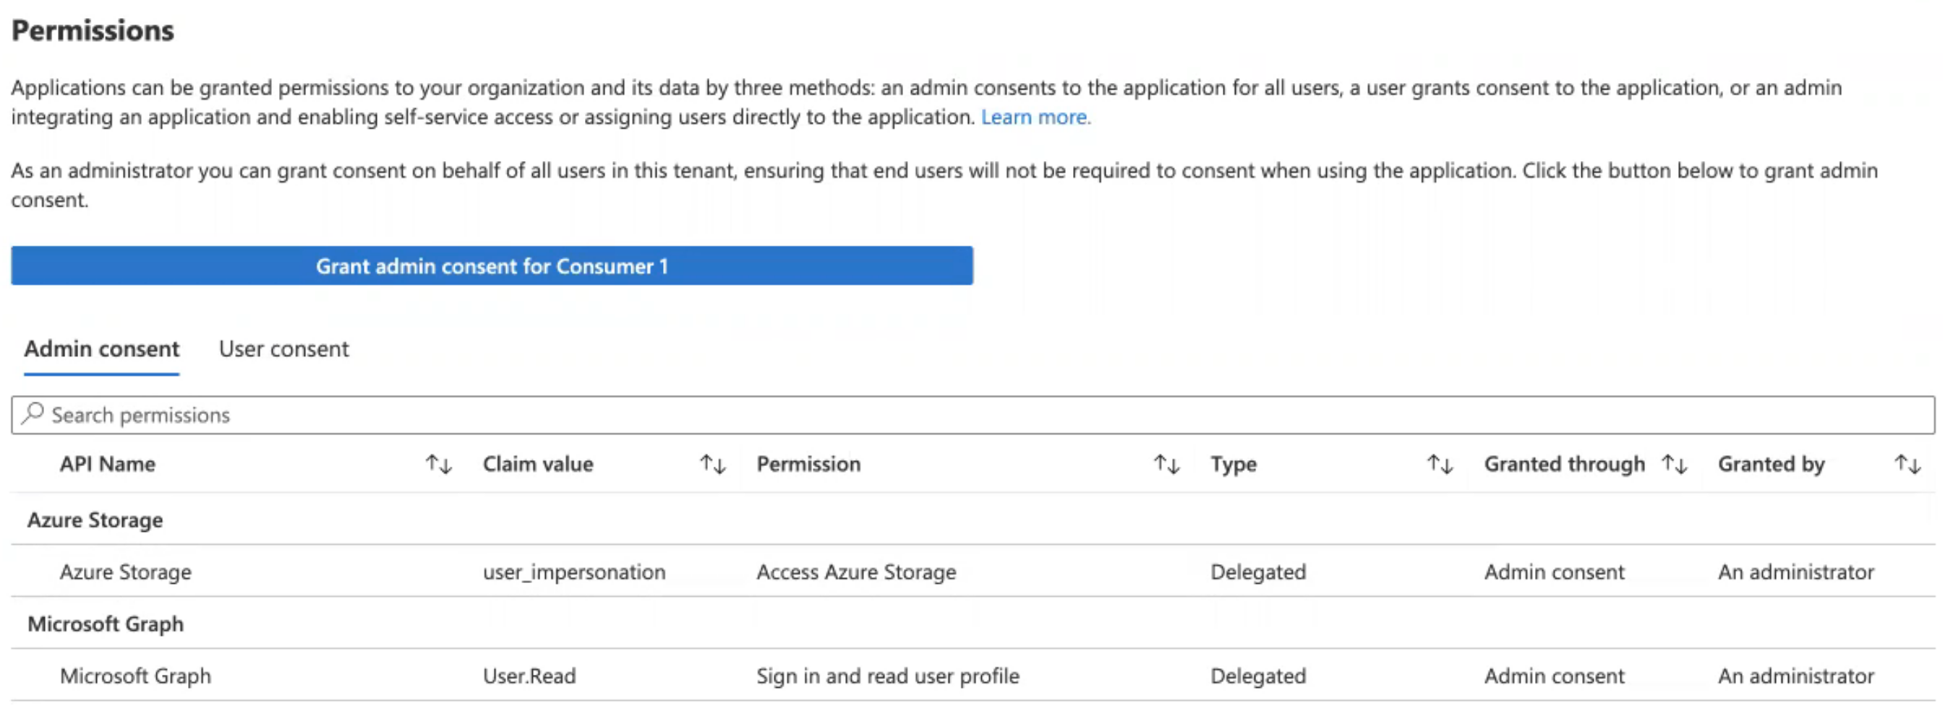Image resolution: width=1953 pixels, height=716 pixels.
Task: Open the User consent tab
Action: [x=283, y=349]
